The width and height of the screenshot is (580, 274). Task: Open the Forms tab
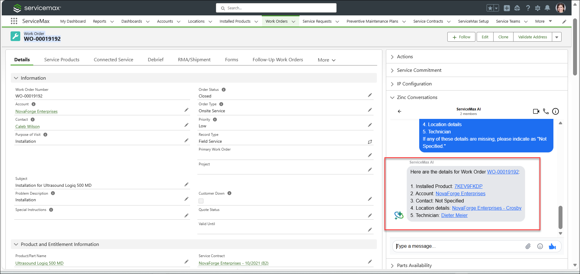coord(232,60)
